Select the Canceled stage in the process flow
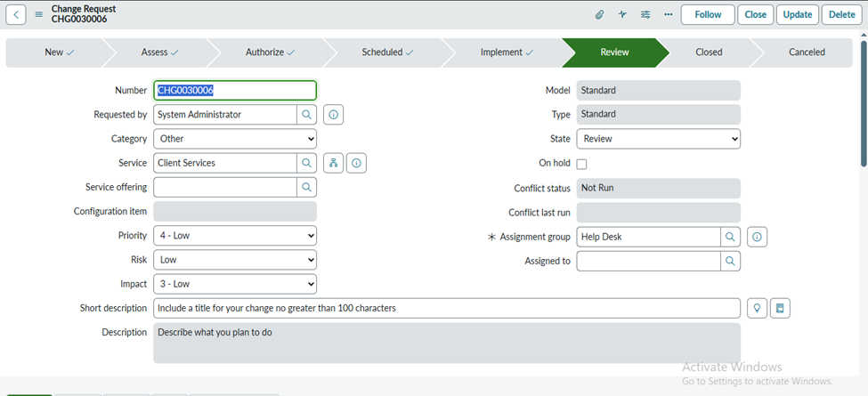This screenshot has width=868, height=396. pos(807,53)
